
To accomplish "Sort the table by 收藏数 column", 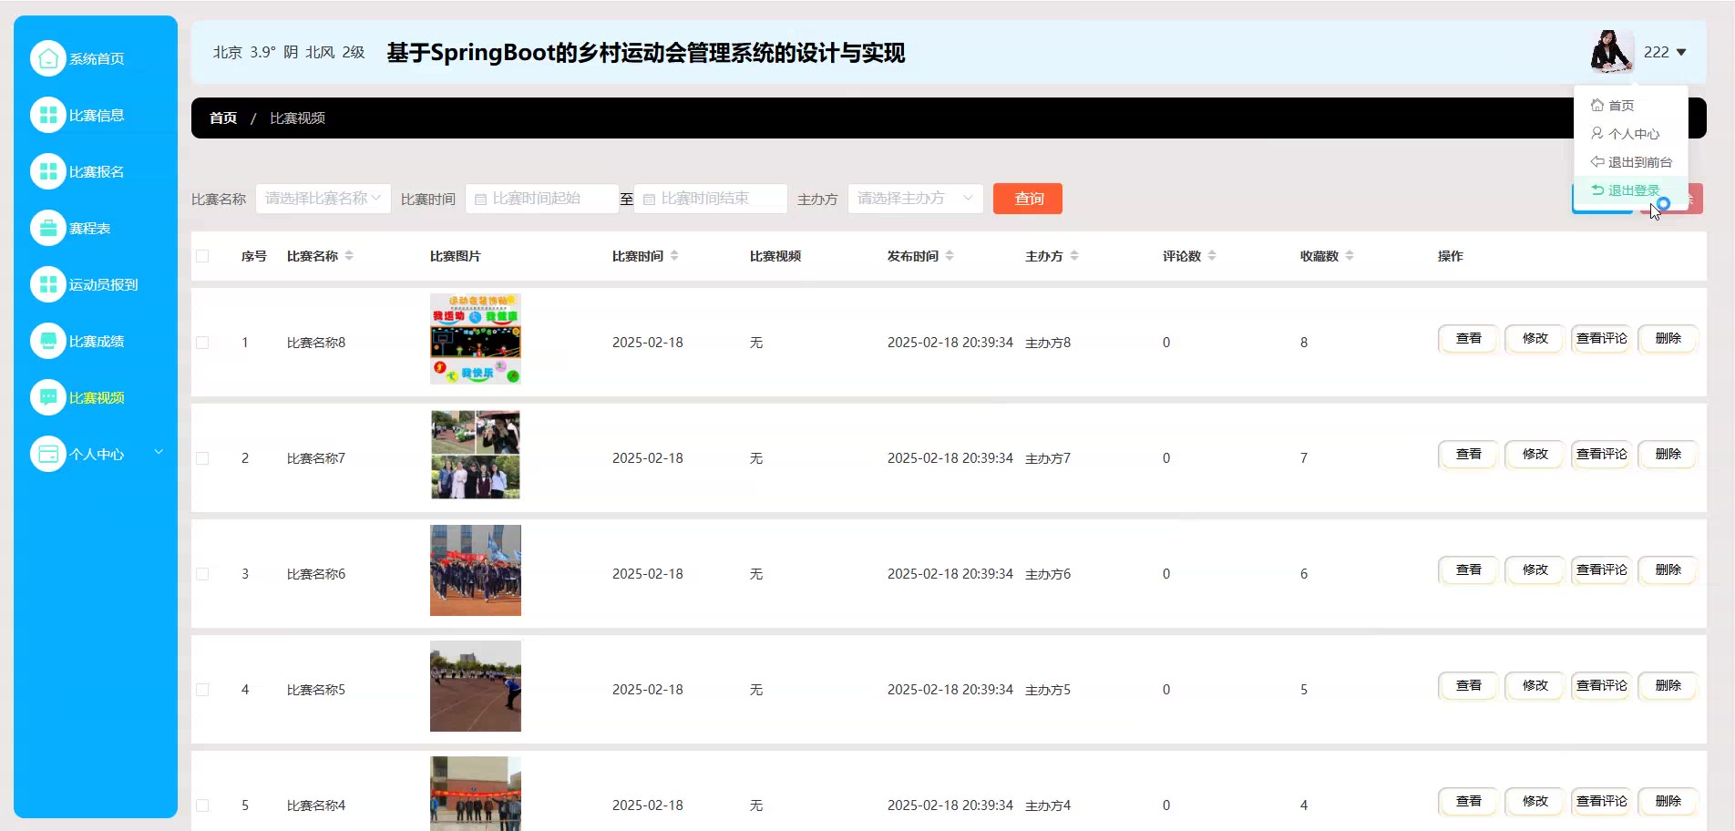I will (x=1350, y=256).
